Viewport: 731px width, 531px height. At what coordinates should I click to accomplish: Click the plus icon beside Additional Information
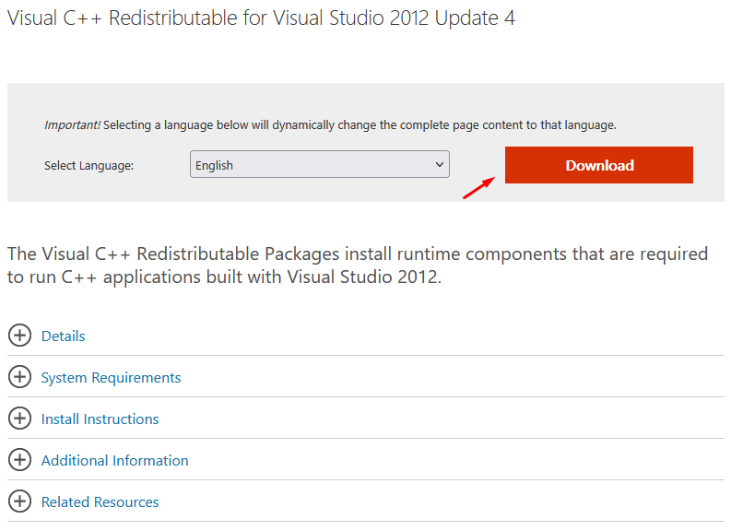coord(19,460)
